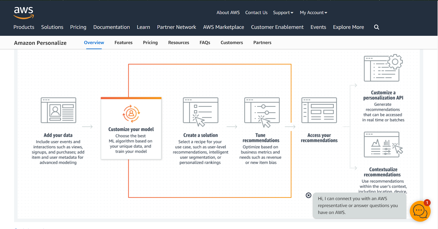Viewport: 438px width, 229px height.
Task: Open the Documentation menu
Action: (x=111, y=27)
